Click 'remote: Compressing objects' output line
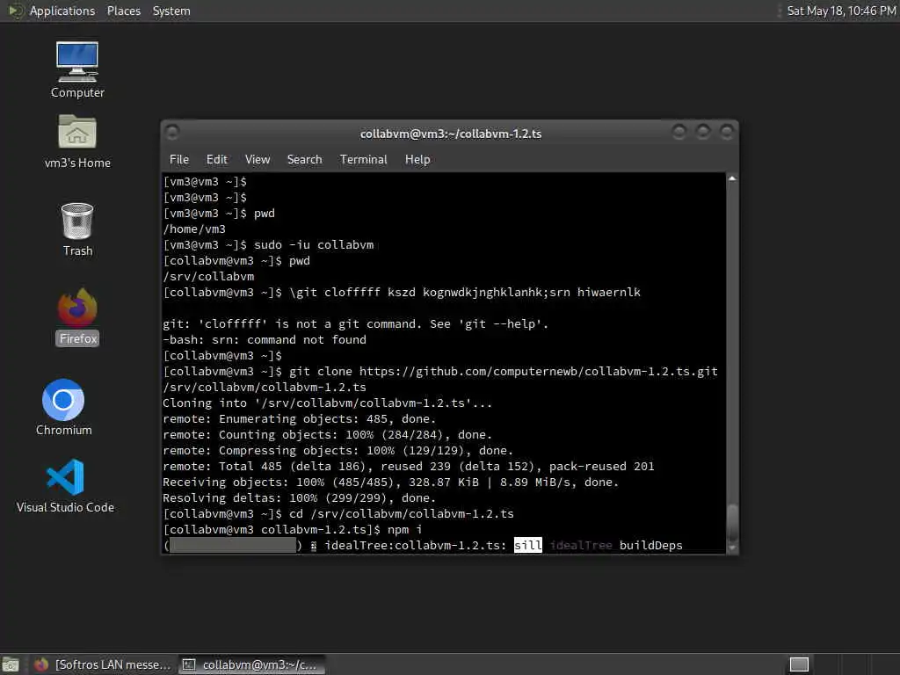This screenshot has height=675, width=900. (x=338, y=451)
